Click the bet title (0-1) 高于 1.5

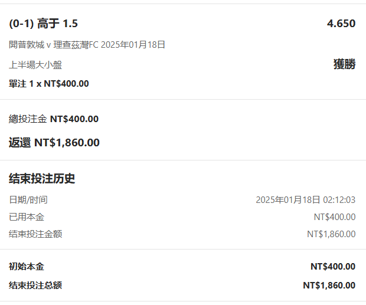pos(44,24)
